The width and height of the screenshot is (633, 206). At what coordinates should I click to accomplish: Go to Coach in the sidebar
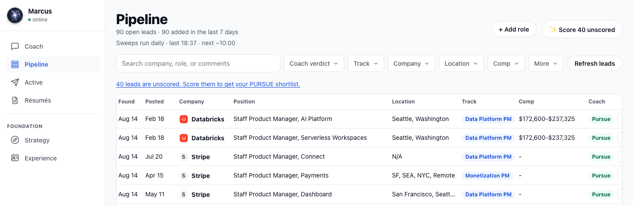(53, 46)
